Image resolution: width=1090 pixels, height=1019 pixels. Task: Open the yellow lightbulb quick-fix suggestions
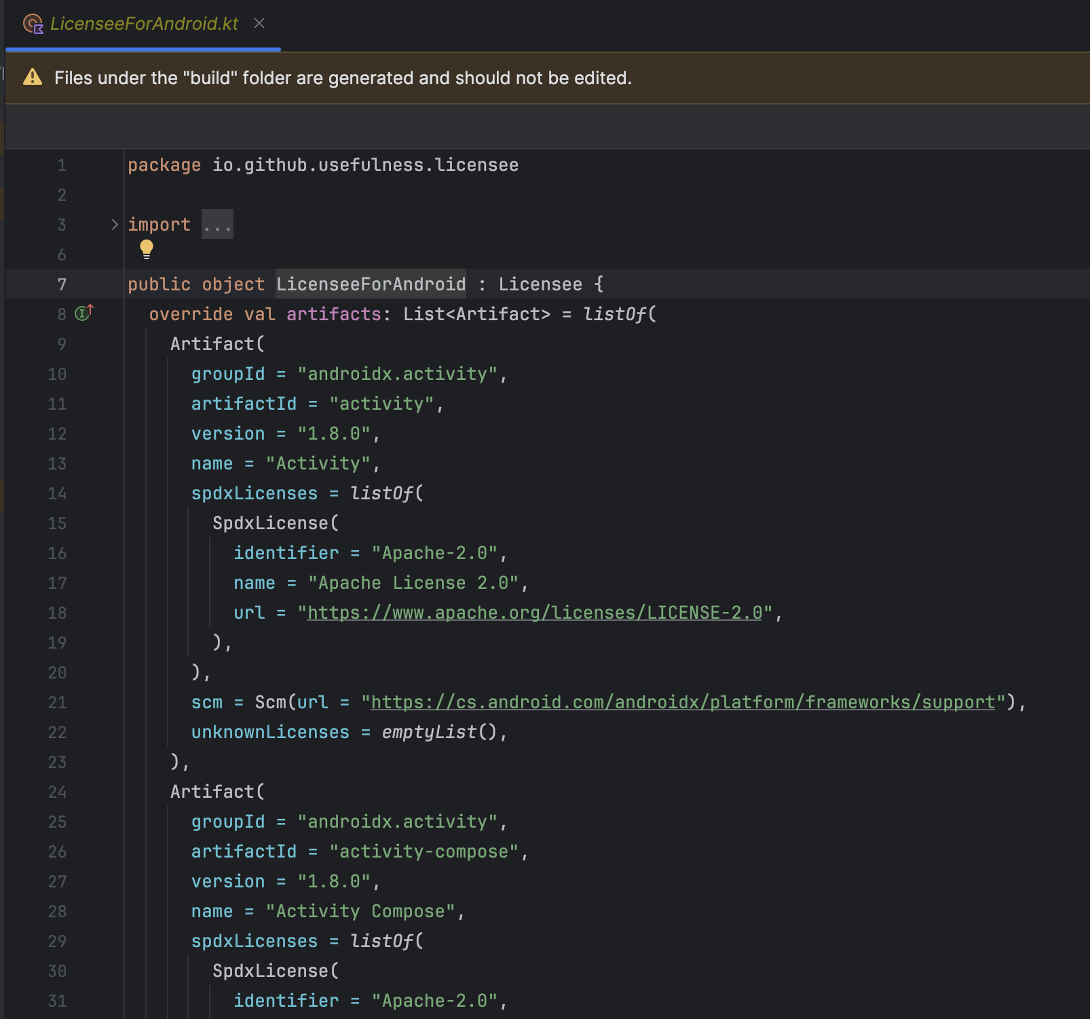tap(147, 250)
